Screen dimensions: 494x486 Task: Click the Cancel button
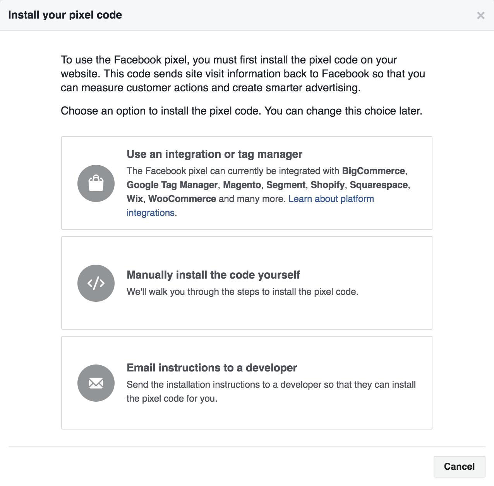tap(460, 467)
